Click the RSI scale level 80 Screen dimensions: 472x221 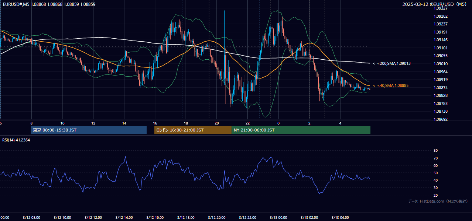tap(435, 151)
